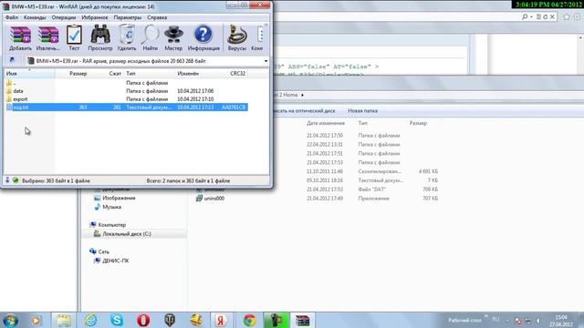Click the Новая папка button in Explorer
This screenshot has height=328, width=584.
362,111
